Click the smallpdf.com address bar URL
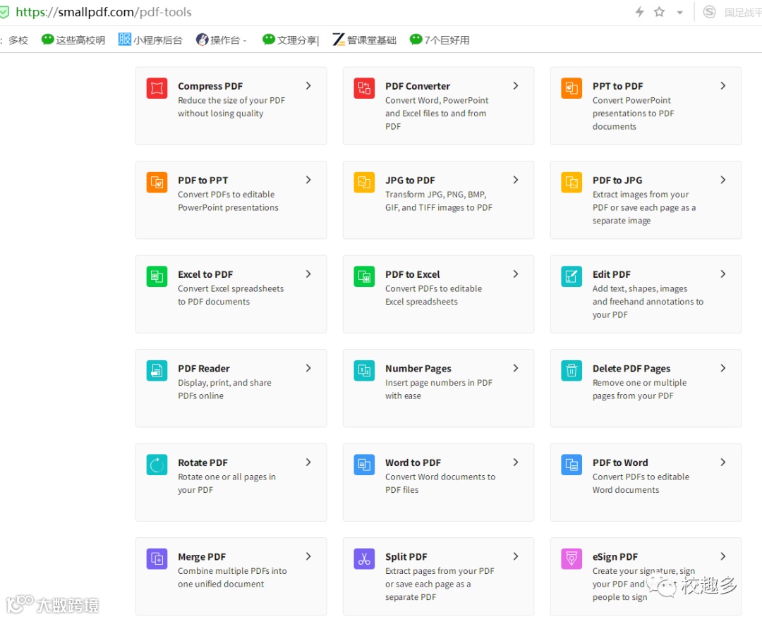The height and width of the screenshot is (619, 762). [x=104, y=12]
